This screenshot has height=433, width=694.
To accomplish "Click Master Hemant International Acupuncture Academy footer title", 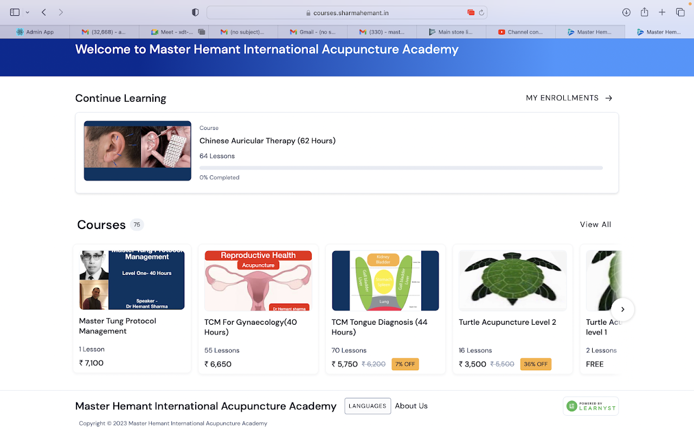I will pos(206,406).
